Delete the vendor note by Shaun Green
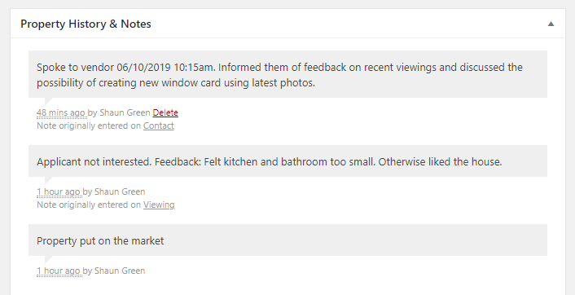Viewport: 575px width, 295px height. (165, 112)
